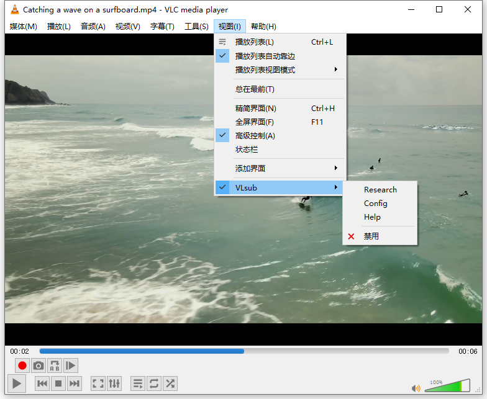Mute audio with the speaker icon

(416, 388)
